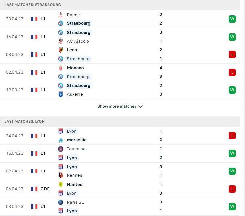Click the AC Ajaccio club crest
Viewport: 245px width, 216px height.
[61, 41]
